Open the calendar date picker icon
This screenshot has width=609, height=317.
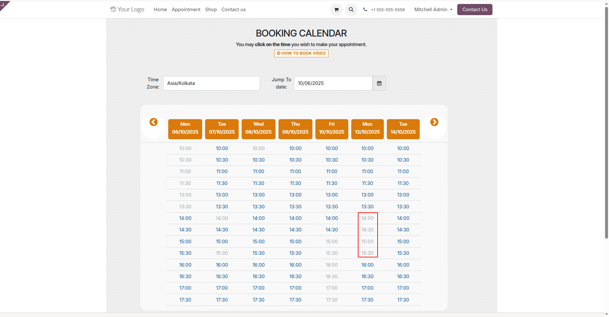pyautogui.click(x=379, y=83)
